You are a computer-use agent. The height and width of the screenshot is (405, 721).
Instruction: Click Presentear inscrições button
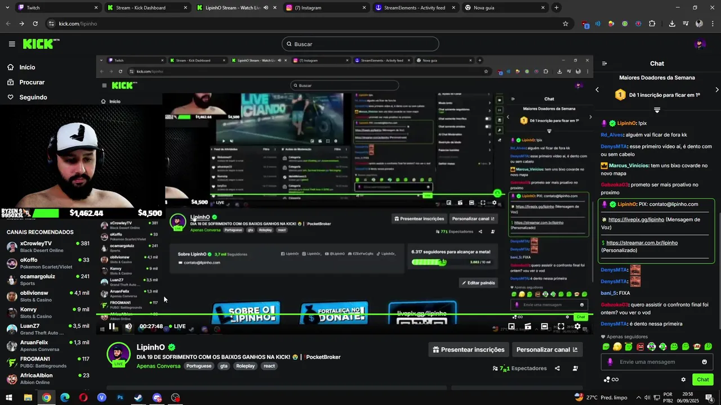[x=469, y=349]
